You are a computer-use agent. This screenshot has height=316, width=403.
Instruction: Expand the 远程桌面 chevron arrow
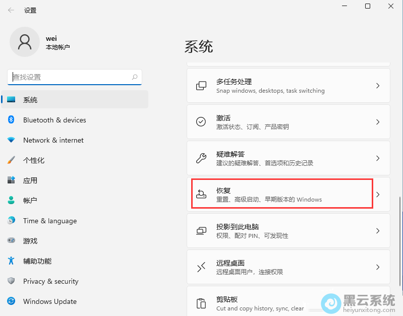click(x=378, y=267)
